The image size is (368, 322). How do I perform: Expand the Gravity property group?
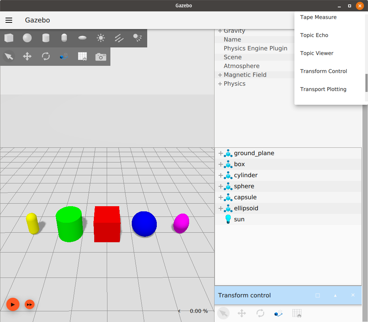point(220,31)
